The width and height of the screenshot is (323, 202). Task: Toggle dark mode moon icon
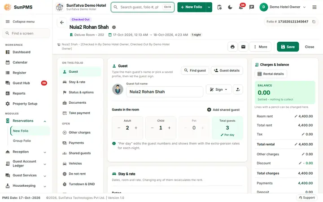point(230,7)
